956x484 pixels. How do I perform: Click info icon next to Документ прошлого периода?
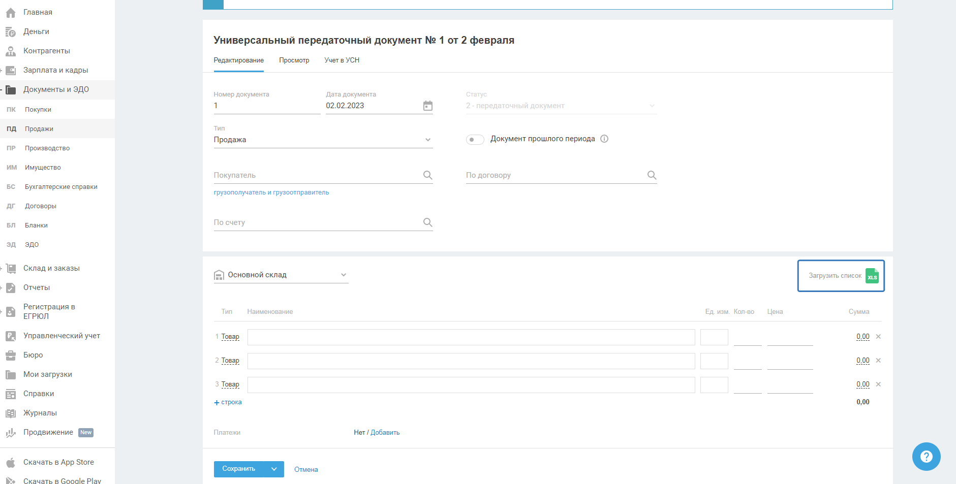[x=604, y=139]
